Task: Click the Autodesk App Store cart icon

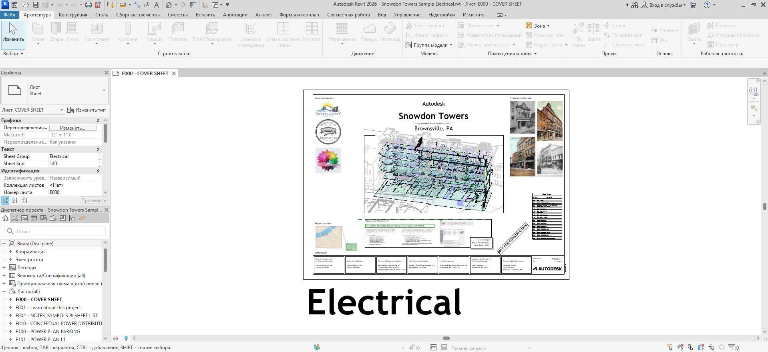Action: [693, 5]
